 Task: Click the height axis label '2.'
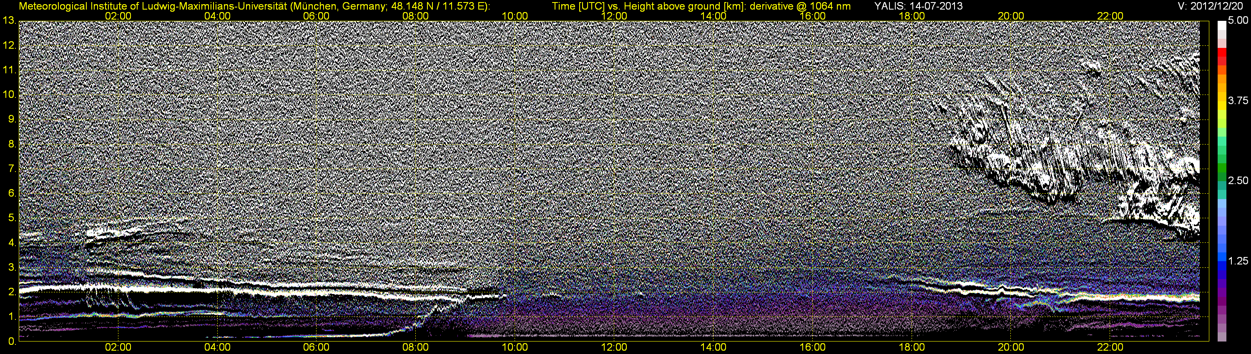click(12, 292)
